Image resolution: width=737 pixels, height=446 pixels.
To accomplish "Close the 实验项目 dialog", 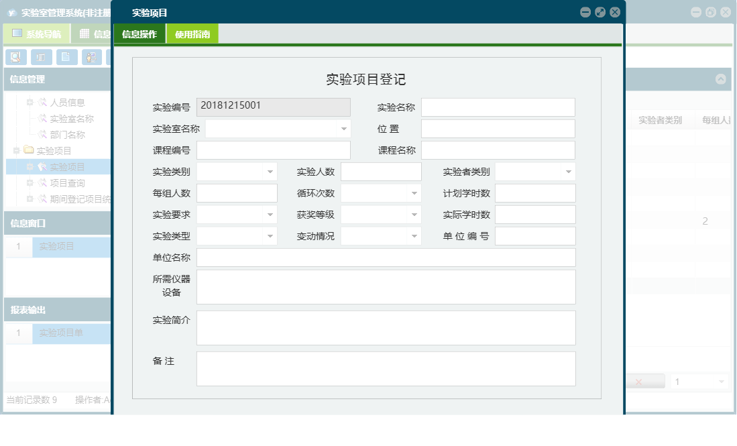I will [x=615, y=12].
